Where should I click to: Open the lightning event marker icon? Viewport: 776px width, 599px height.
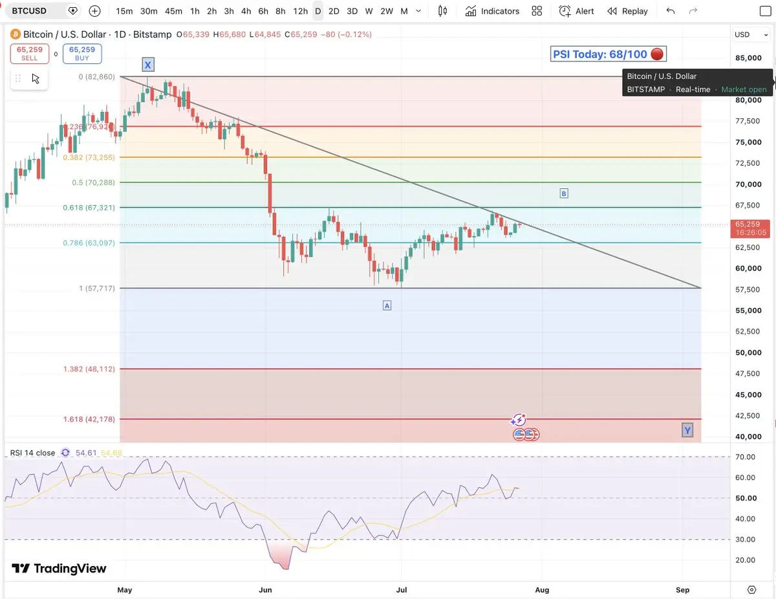tap(519, 420)
